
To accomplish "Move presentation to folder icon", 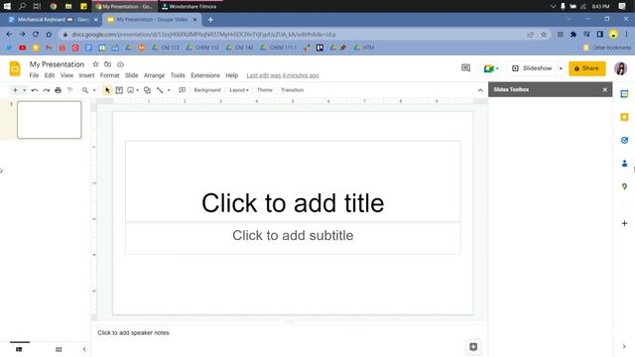I will [x=108, y=64].
